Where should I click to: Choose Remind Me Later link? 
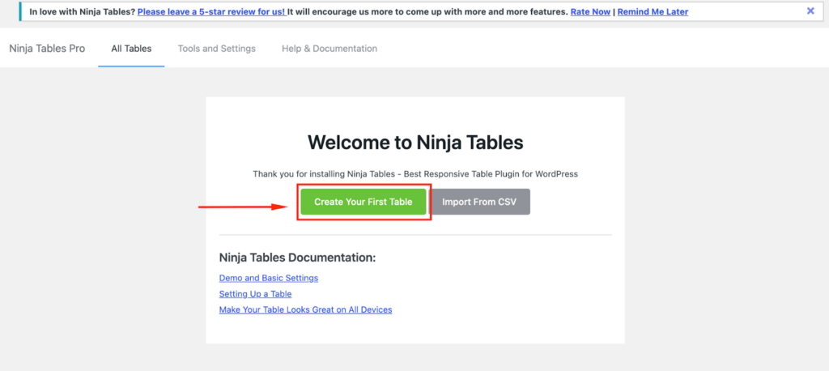[653, 11]
